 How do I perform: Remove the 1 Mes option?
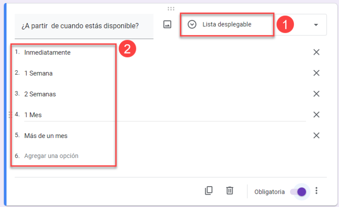point(316,115)
